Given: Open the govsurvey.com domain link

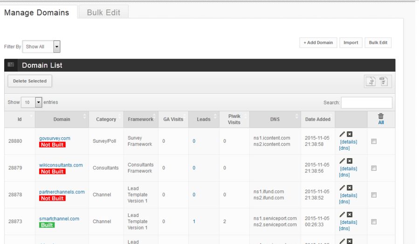Looking at the screenshot, I should pos(55,138).
